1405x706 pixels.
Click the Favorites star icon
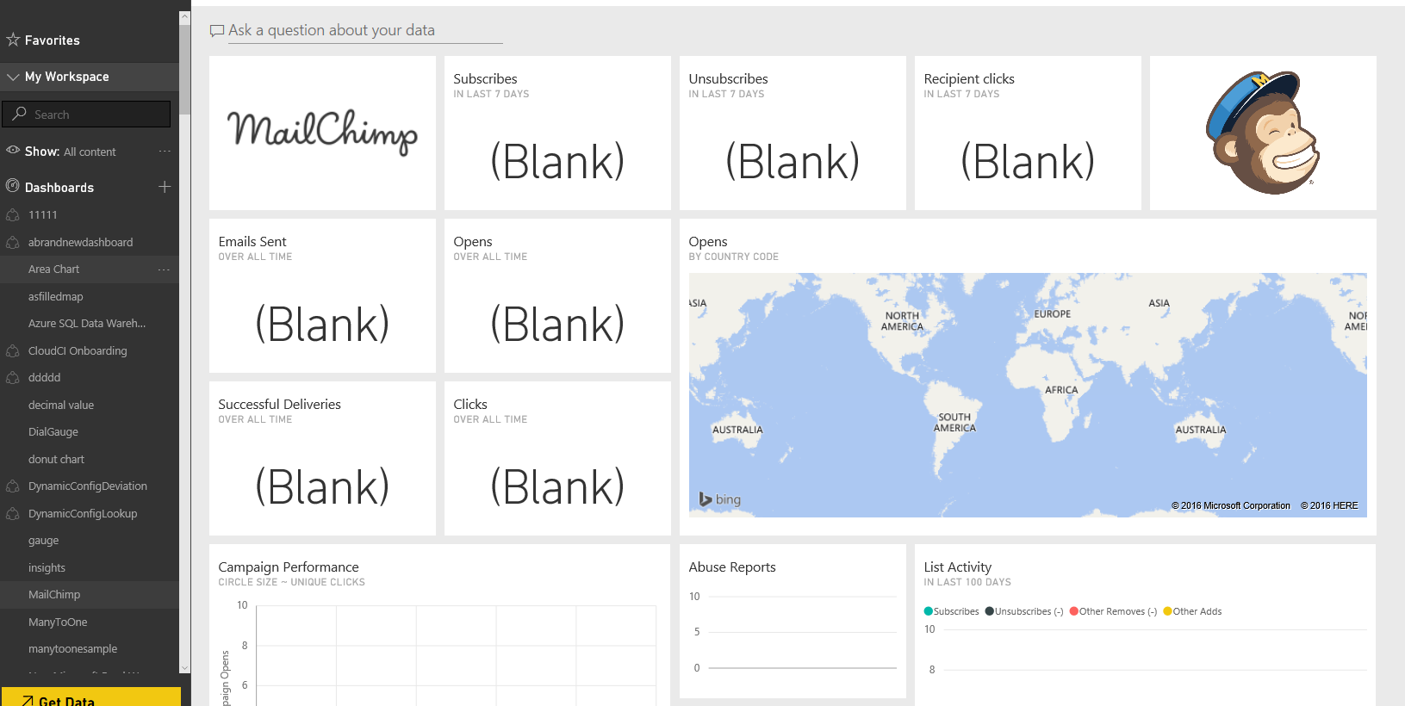(x=13, y=40)
